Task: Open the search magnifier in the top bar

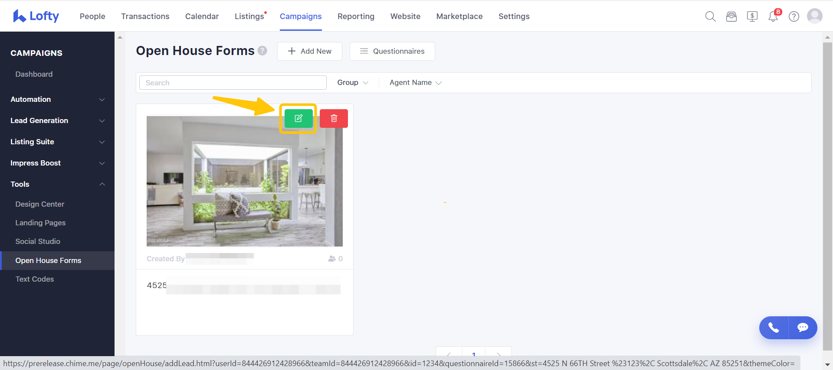Action: 710,16
